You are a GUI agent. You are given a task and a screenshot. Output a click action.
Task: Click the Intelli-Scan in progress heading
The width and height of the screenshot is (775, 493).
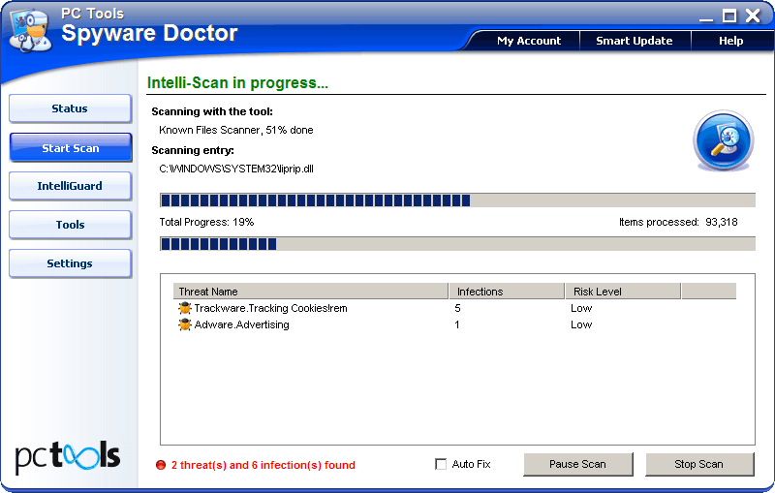point(237,82)
